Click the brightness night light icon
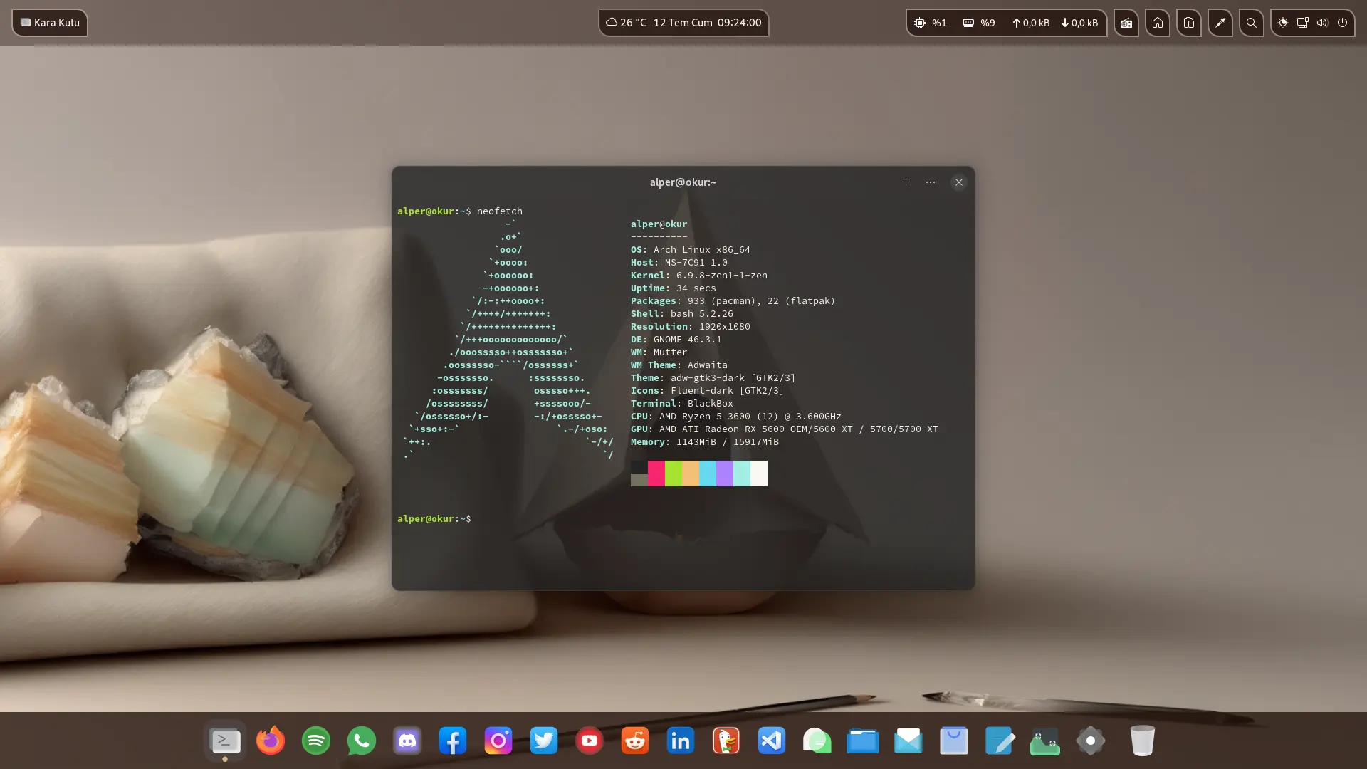Screen dimensions: 1367x769 coord(1283,23)
